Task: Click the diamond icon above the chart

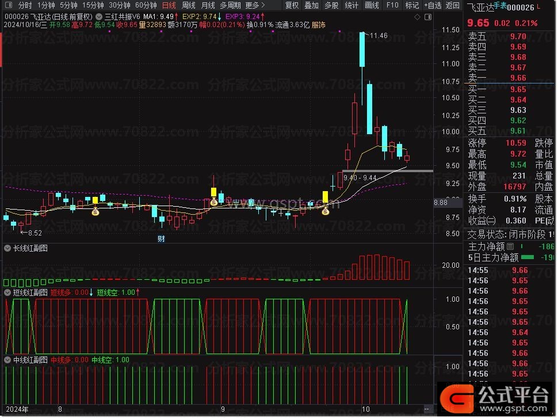Action: pyautogui.click(x=418, y=17)
